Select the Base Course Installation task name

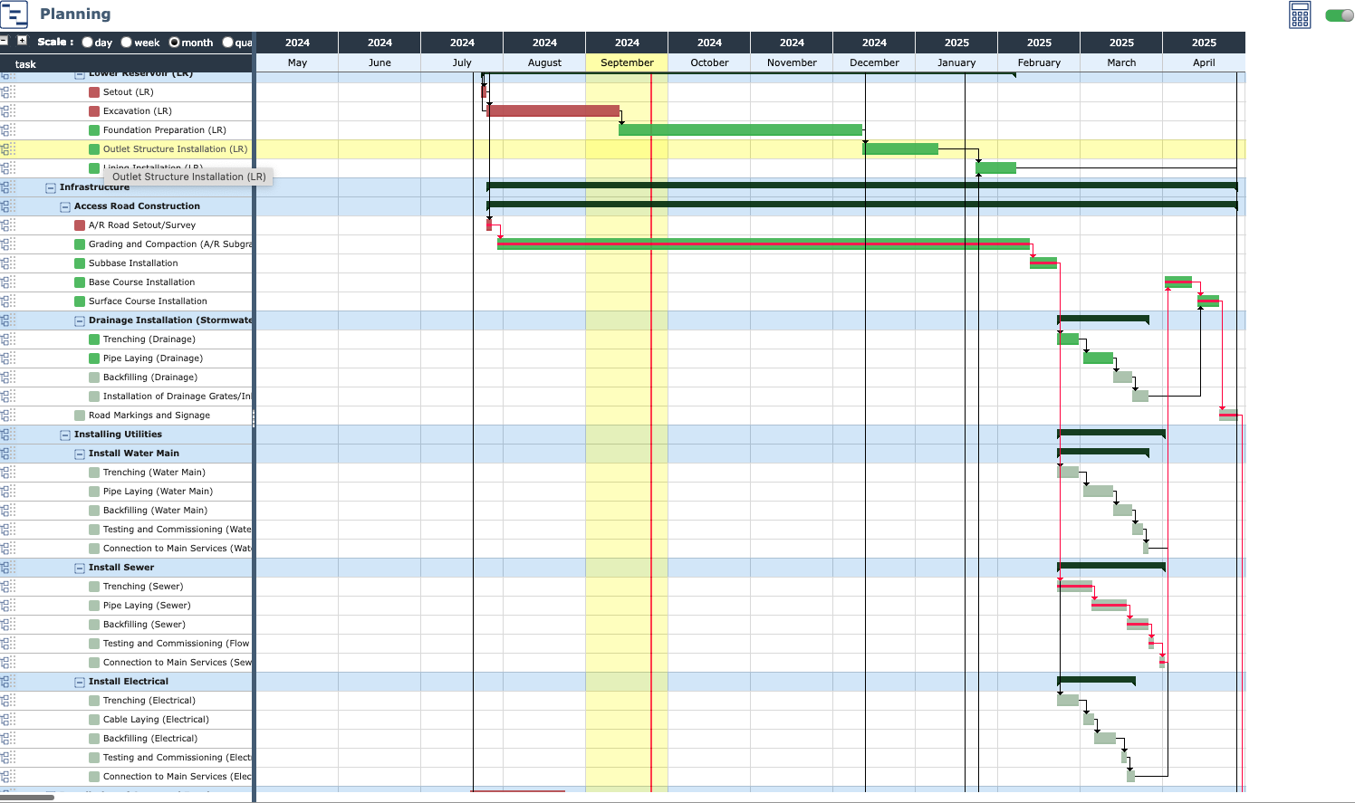(x=141, y=282)
